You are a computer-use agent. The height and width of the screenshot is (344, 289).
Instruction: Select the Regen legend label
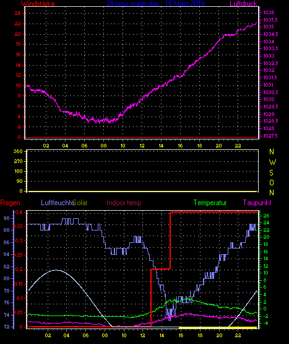(x=10, y=203)
